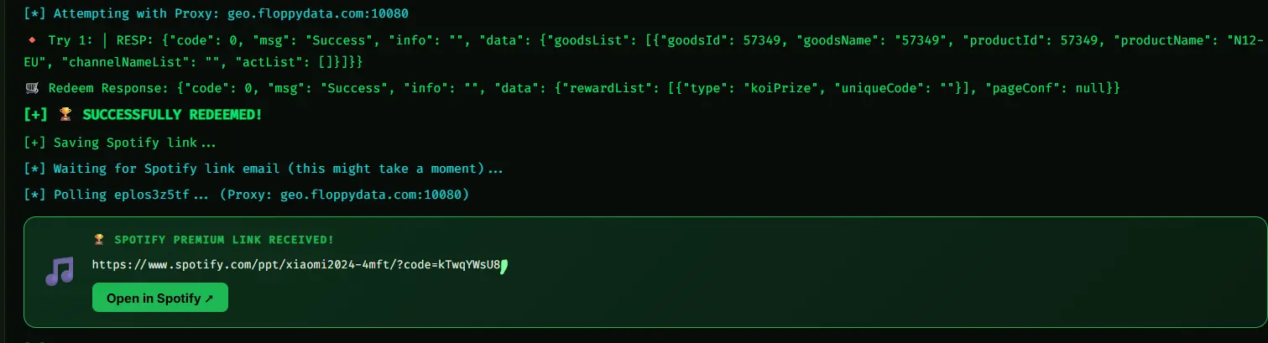Viewport: 1268px width, 343px height.
Task: Click the trophy icon in the Spotify Premium header
Action: pyautogui.click(x=99, y=240)
